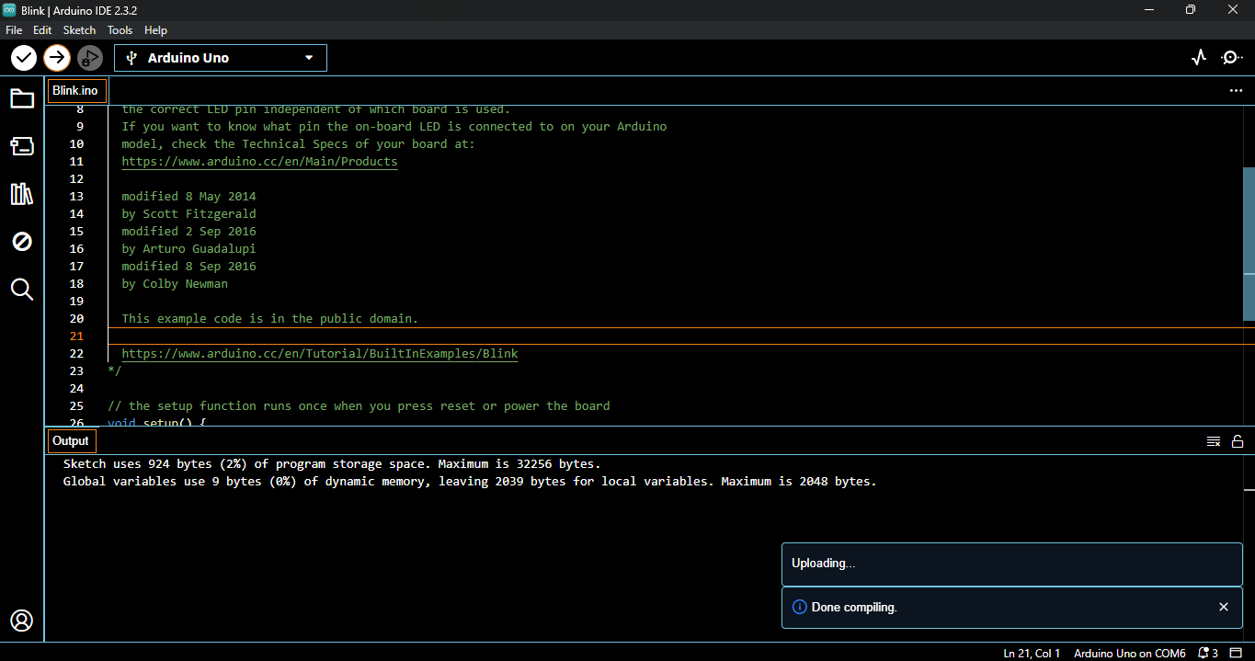Open the Debug panel in sidebar
The width and height of the screenshot is (1255, 661).
click(22, 242)
